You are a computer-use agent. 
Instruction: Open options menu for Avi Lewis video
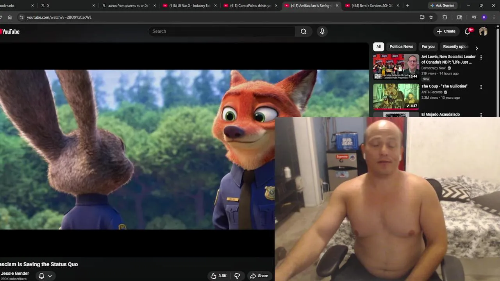click(481, 57)
